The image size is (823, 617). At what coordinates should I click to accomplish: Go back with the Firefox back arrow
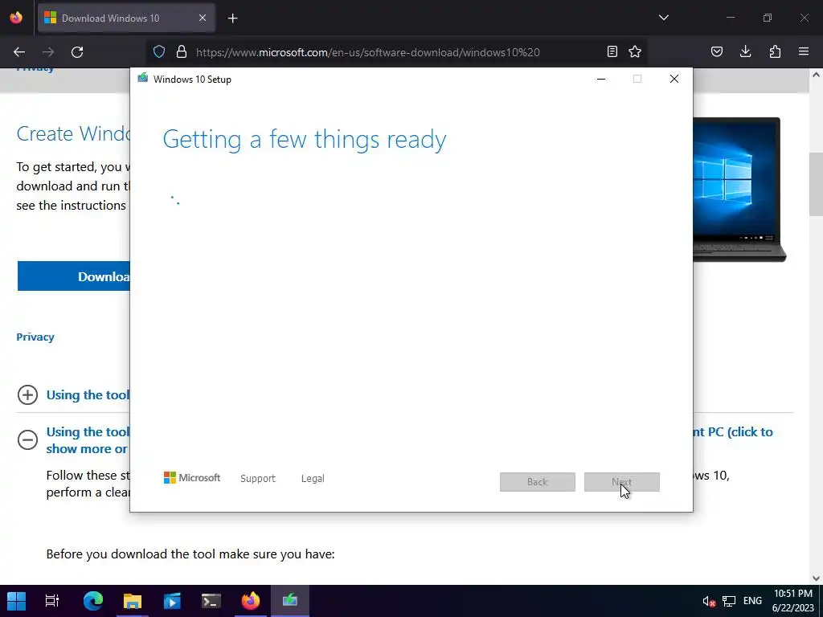(x=19, y=52)
